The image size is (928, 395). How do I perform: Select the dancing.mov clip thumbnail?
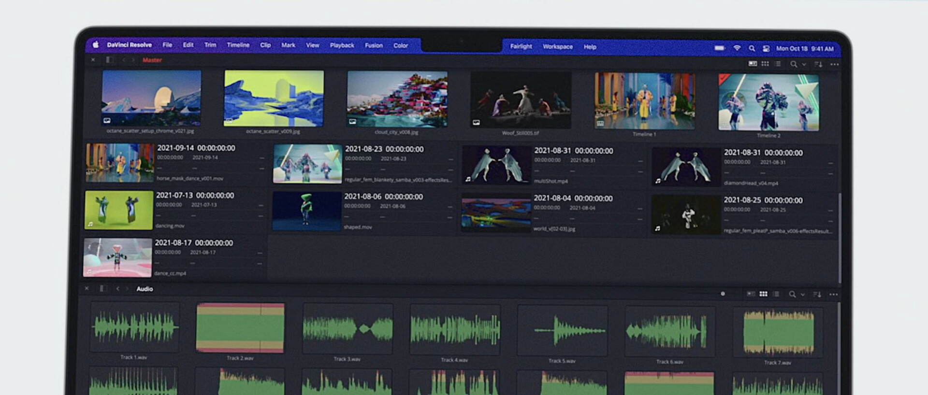[x=119, y=210]
